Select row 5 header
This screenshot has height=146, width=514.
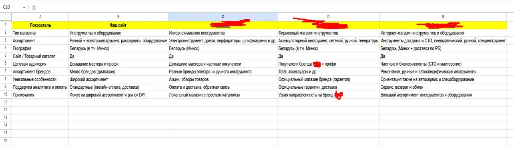(6, 56)
